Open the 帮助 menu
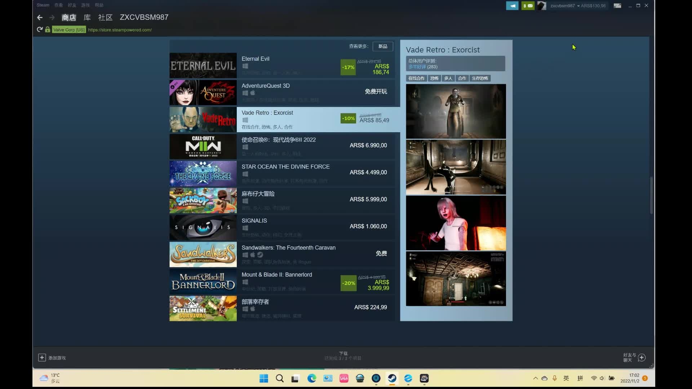Image resolution: width=692 pixels, height=389 pixels. [x=99, y=5]
